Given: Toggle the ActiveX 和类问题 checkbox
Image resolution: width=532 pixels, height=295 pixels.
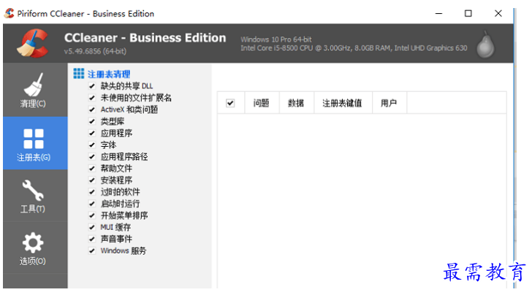Looking at the screenshot, I should point(91,110).
